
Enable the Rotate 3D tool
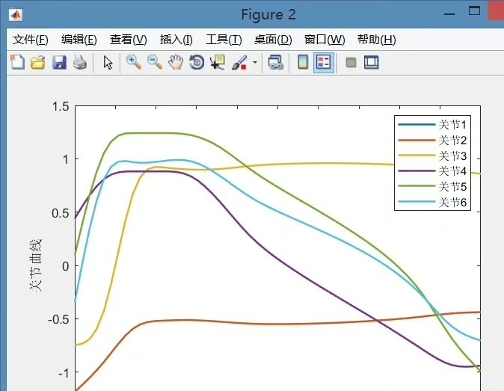pyautogui.click(x=197, y=62)
